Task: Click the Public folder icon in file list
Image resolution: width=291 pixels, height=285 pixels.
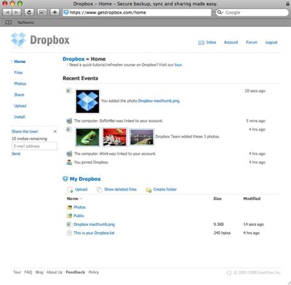Action: coord(69,215)
